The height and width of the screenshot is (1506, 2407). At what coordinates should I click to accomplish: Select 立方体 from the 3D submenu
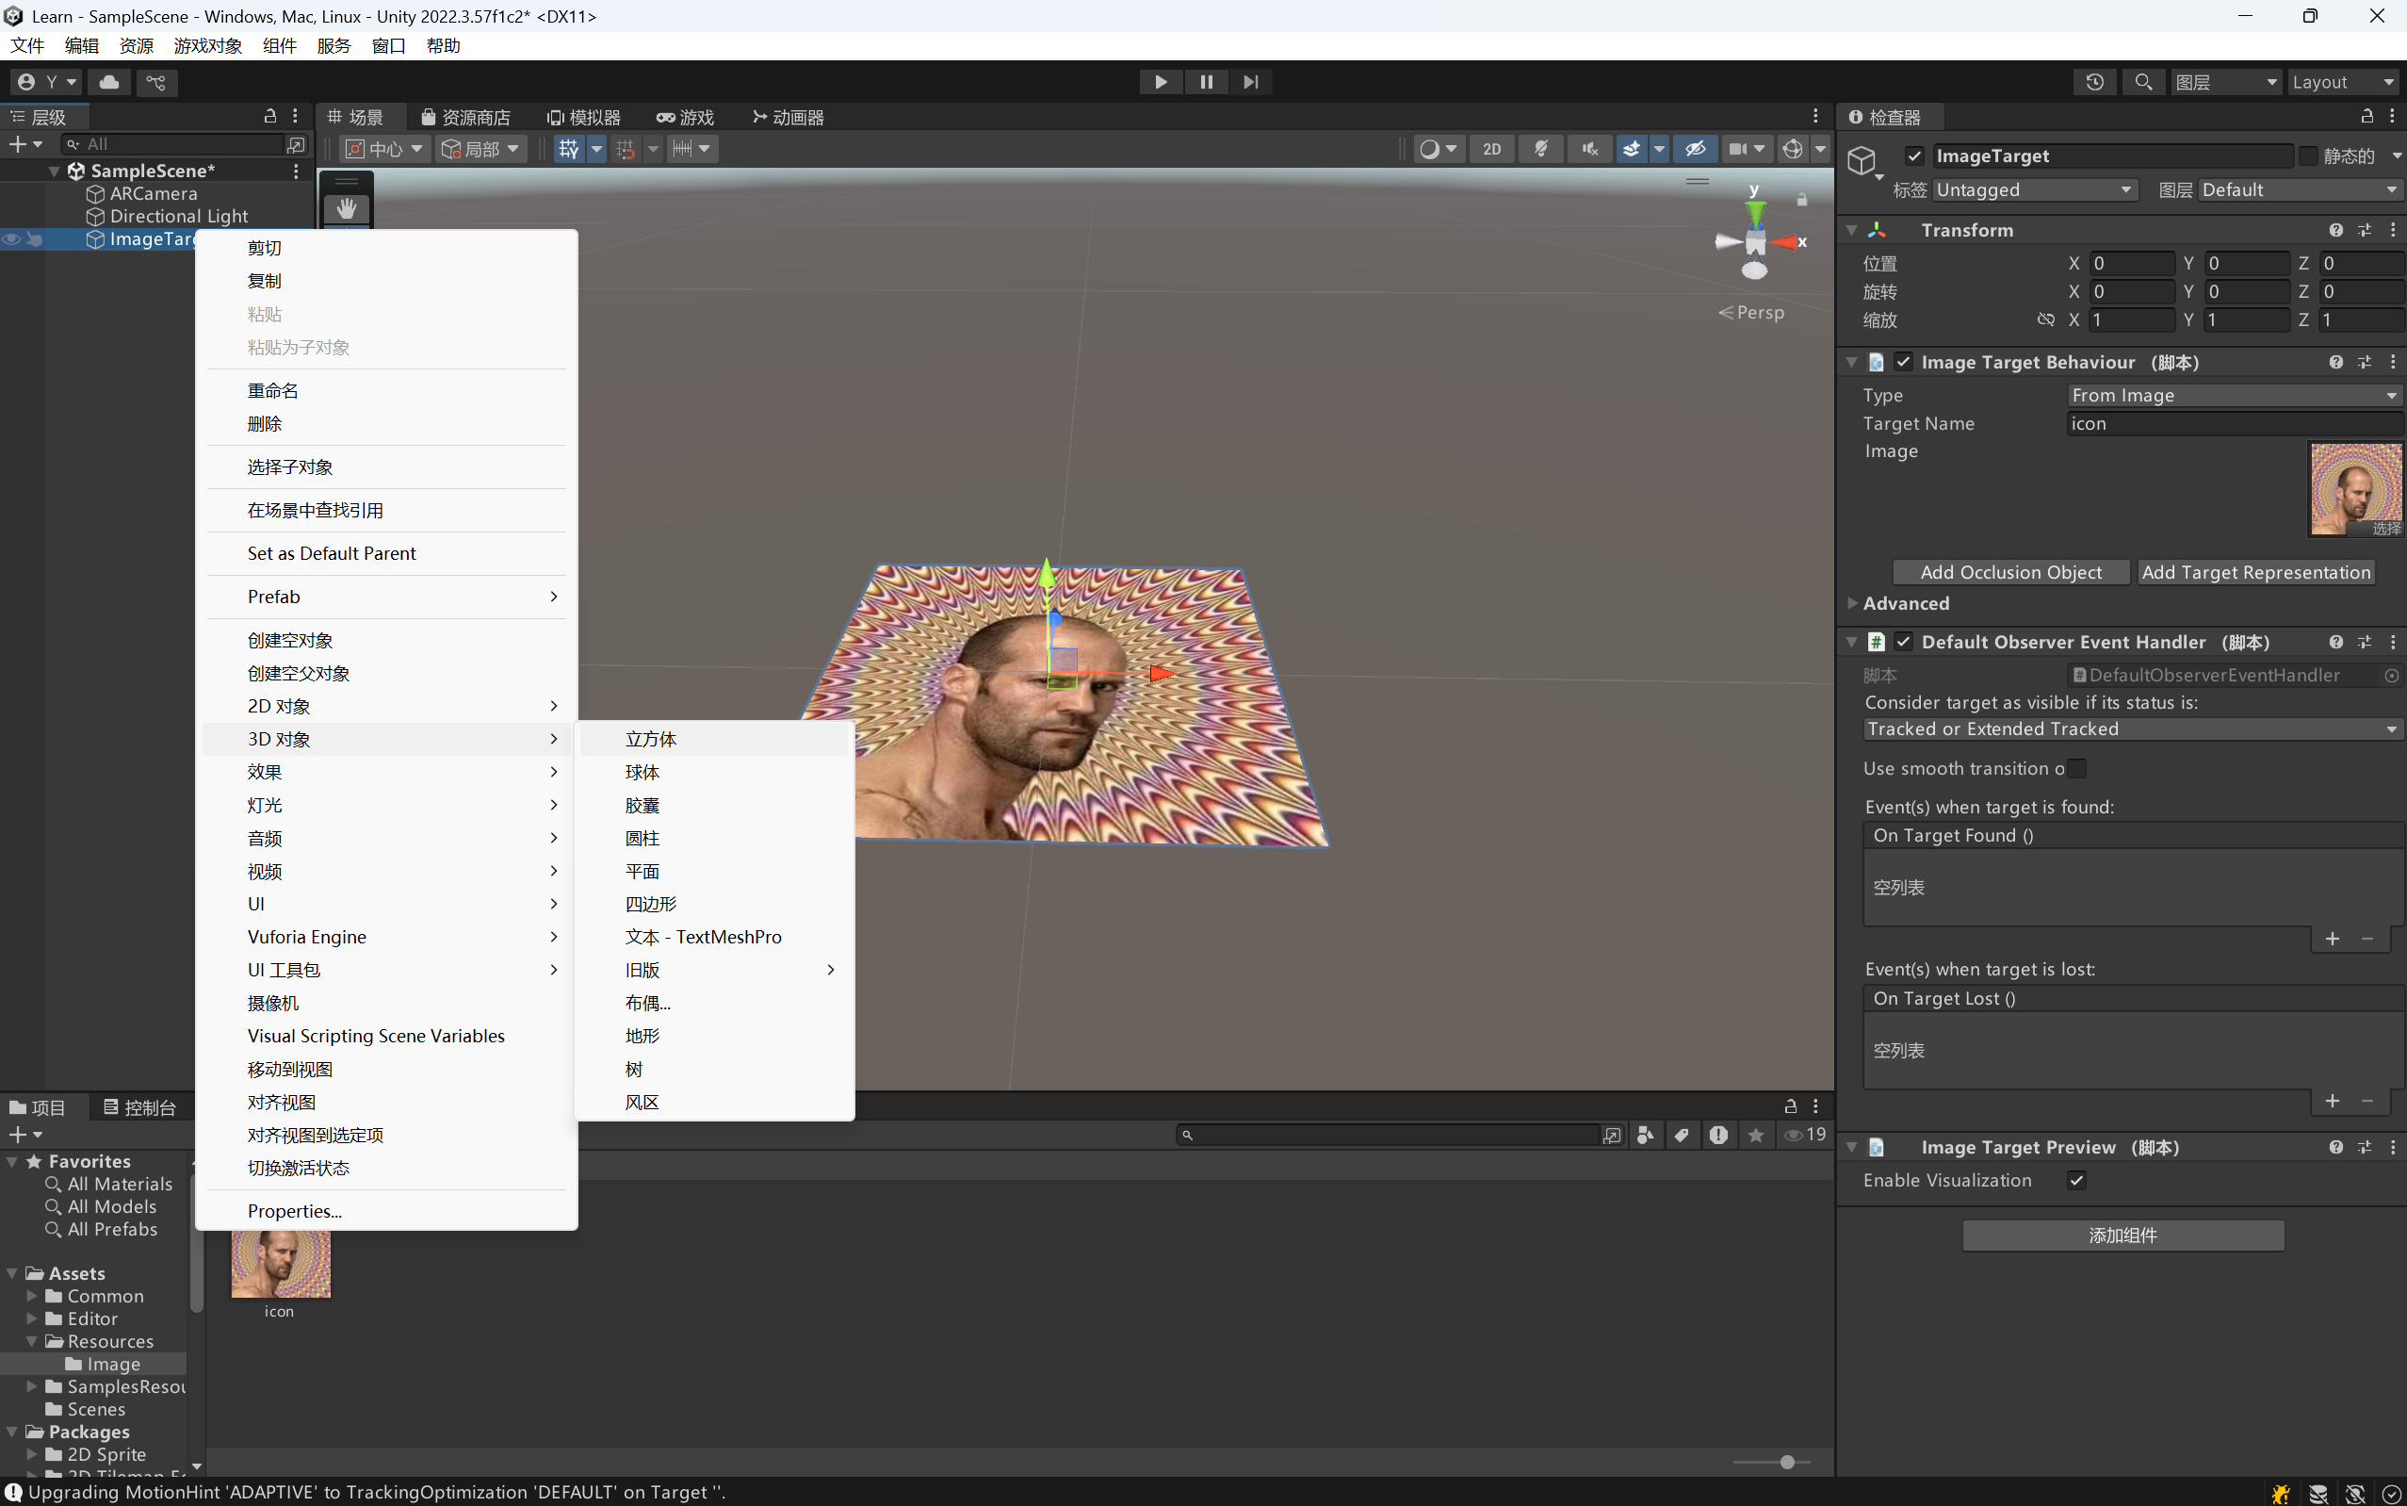click(x=651, y=739)
